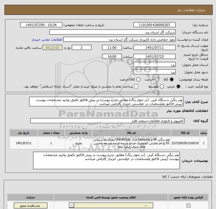
Task: Click buyer organization name field
Action: tap(112, 32)
